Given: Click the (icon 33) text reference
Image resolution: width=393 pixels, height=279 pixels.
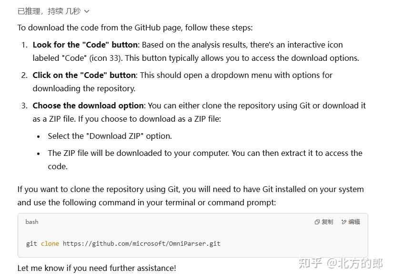Looking at the screenshot, I should (106, 58).
